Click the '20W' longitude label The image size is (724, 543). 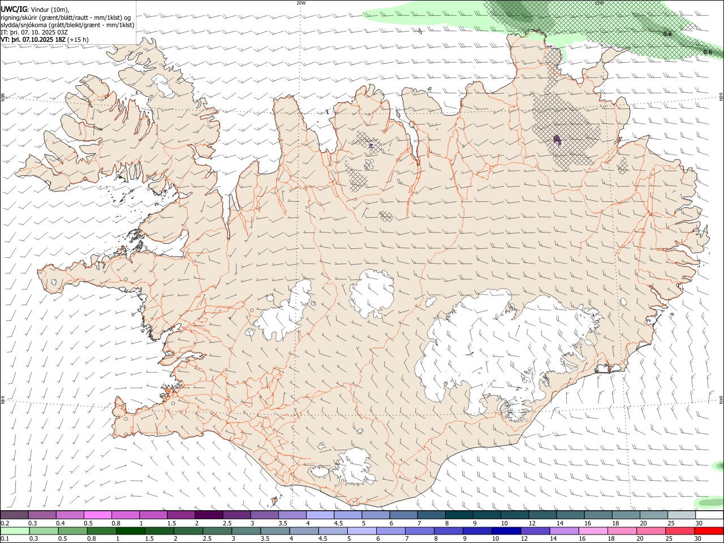pyautogui.click(x=301, y=2)
